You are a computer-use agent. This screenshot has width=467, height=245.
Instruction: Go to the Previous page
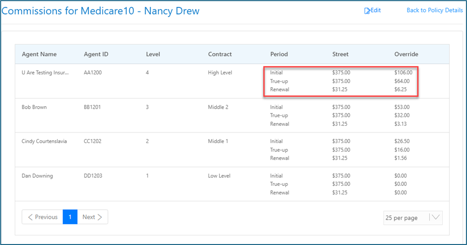[x=42, y=217]
